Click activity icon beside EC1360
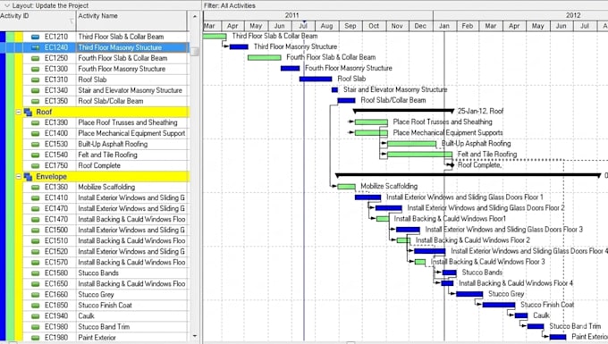This screenshot has width=608, height=344. (x=35, y=187)
